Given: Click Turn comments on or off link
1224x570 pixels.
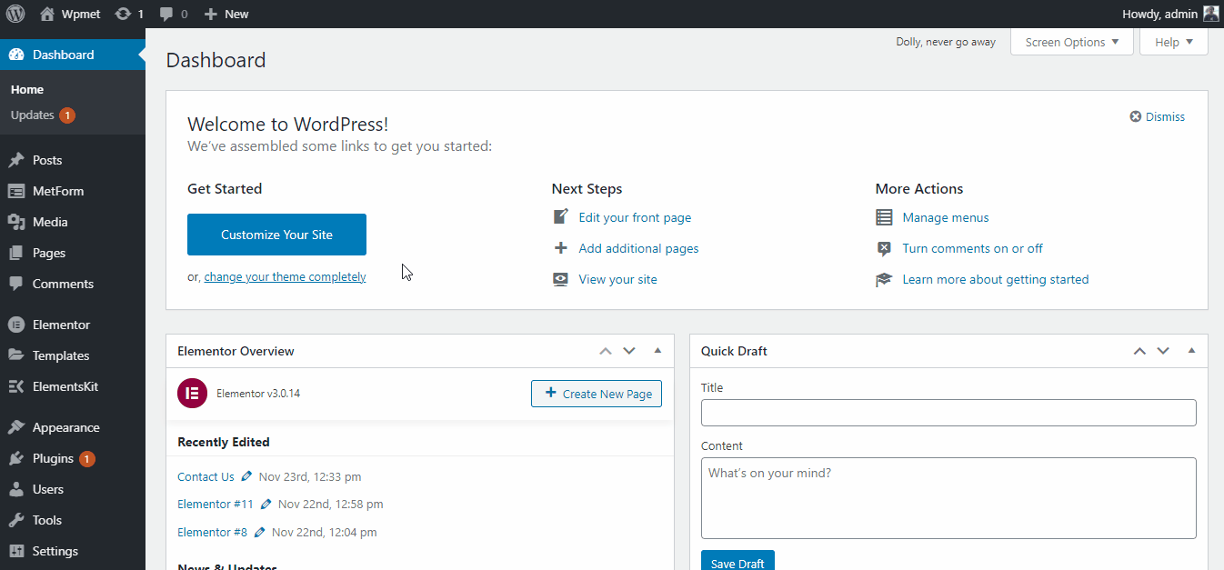Looking at the screenshot, I should pos(972,248).
